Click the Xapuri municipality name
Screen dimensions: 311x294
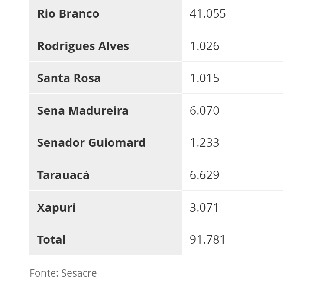pyautogui.click(x=56, y=207)
